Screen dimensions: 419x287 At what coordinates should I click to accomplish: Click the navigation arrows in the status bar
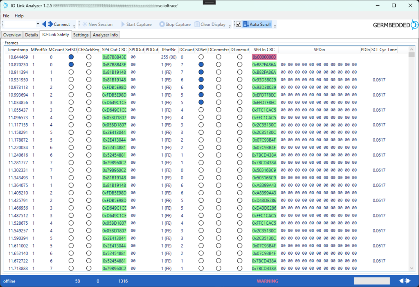404,281
